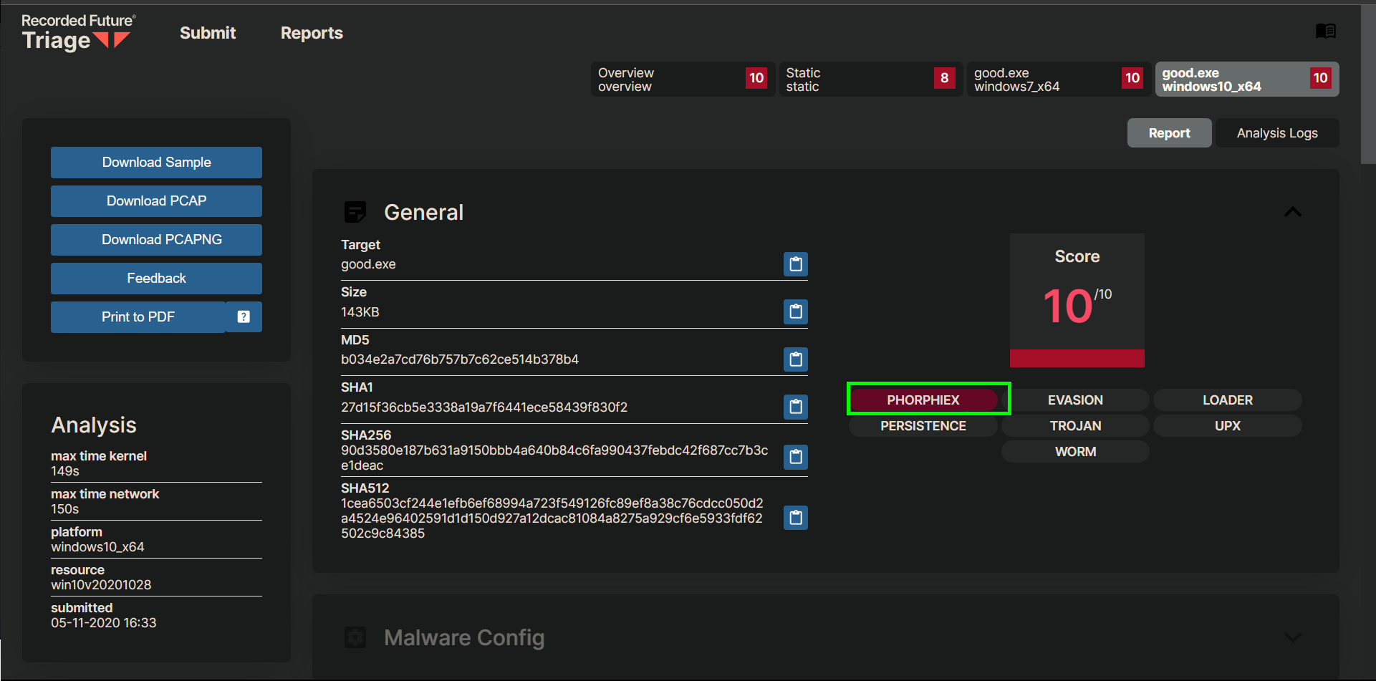The width and height of the screenshot is (1376, 681).
Task: Copy the Target filename to clipboard
Action: (795, 264)
